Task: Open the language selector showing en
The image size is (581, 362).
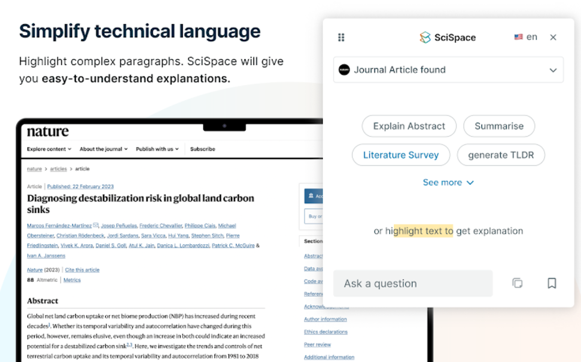Action: [526, 37]
